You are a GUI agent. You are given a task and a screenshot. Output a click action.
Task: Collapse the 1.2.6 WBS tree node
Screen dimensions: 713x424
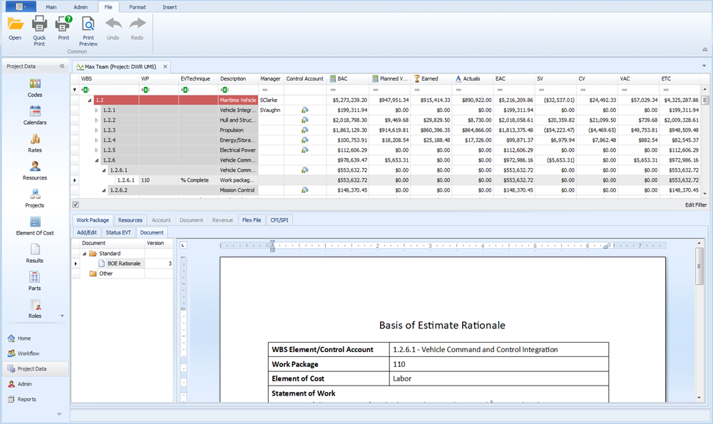coord(98,160)
